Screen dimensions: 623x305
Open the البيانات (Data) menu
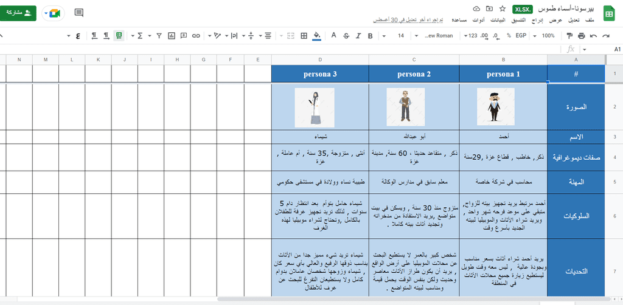[x=499, y=20]
